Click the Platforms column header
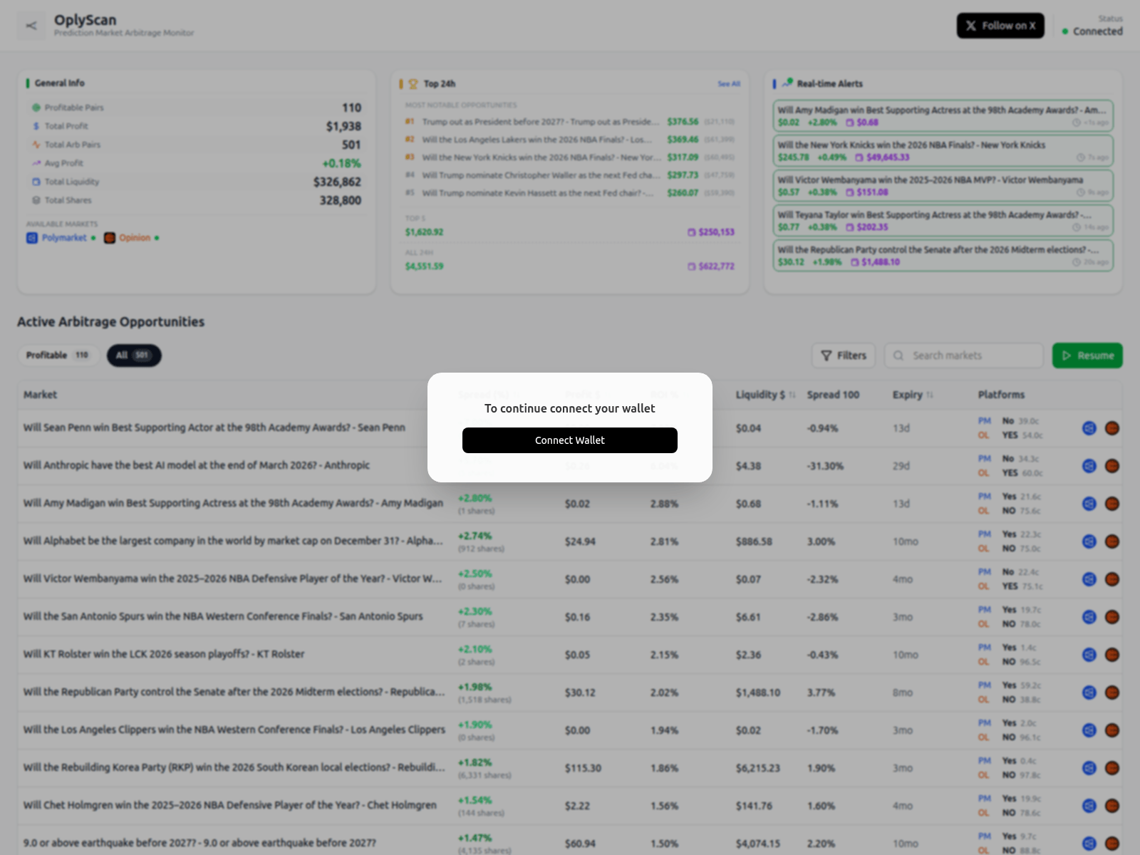Screen dimensions: 1140x855 1001,395
